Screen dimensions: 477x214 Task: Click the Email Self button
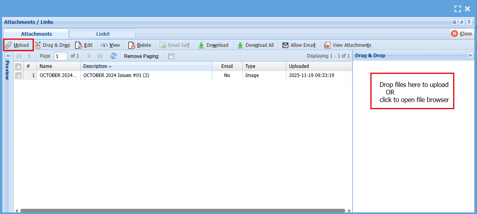(x=175, y=45)
